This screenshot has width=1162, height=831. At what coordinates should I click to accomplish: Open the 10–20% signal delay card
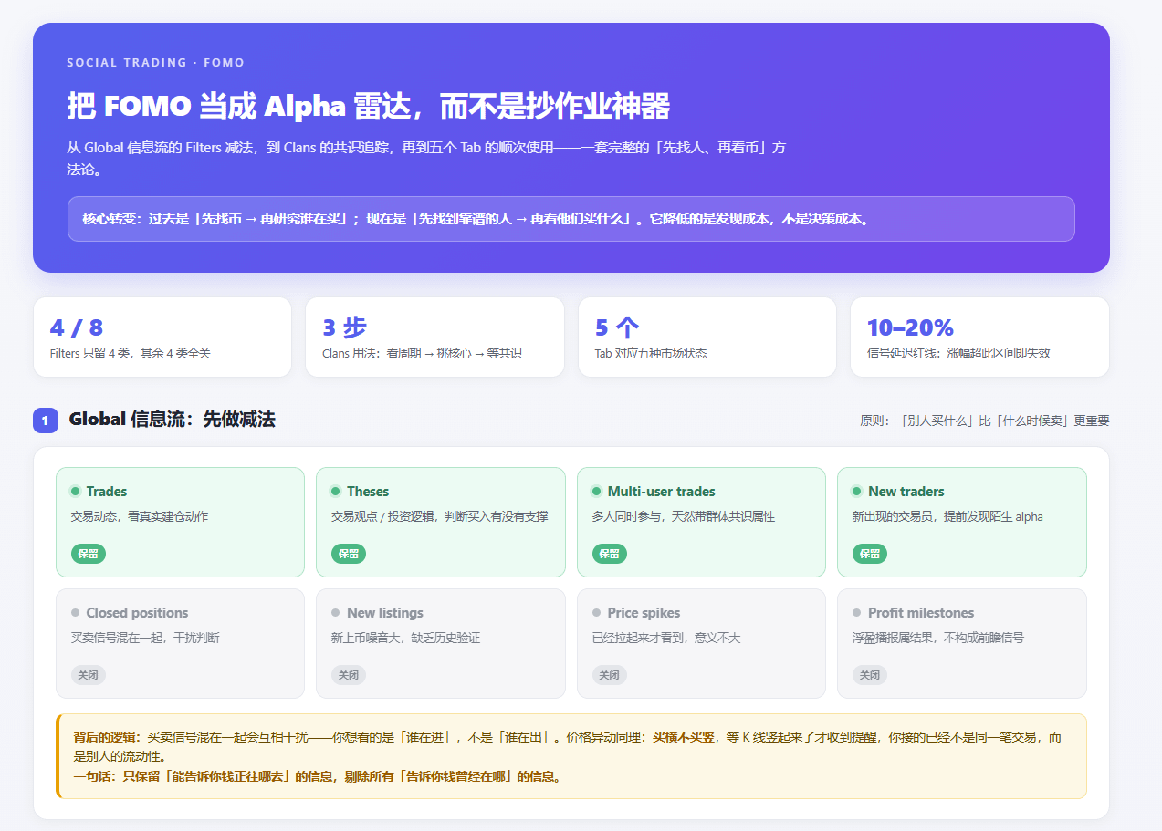[x=979, y=337]
